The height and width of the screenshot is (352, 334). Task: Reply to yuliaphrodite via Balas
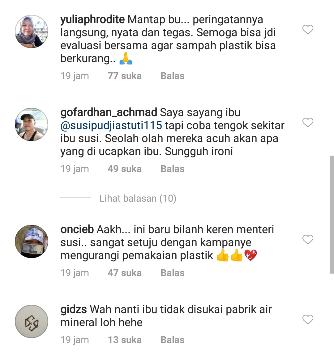(173, 76)
